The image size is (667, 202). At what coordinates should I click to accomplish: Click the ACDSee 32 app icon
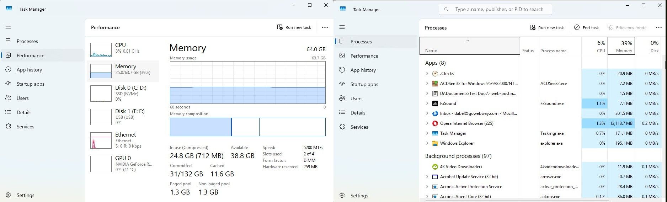point(435,84)
